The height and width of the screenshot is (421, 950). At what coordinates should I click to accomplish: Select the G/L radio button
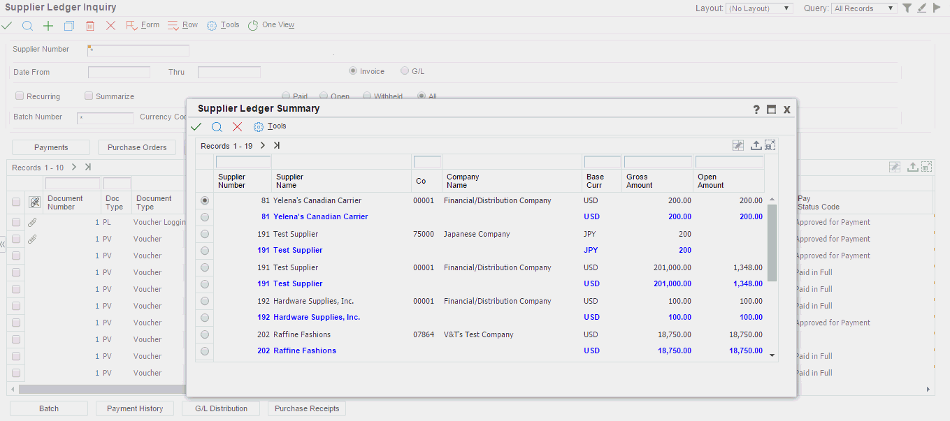point(405,71)
